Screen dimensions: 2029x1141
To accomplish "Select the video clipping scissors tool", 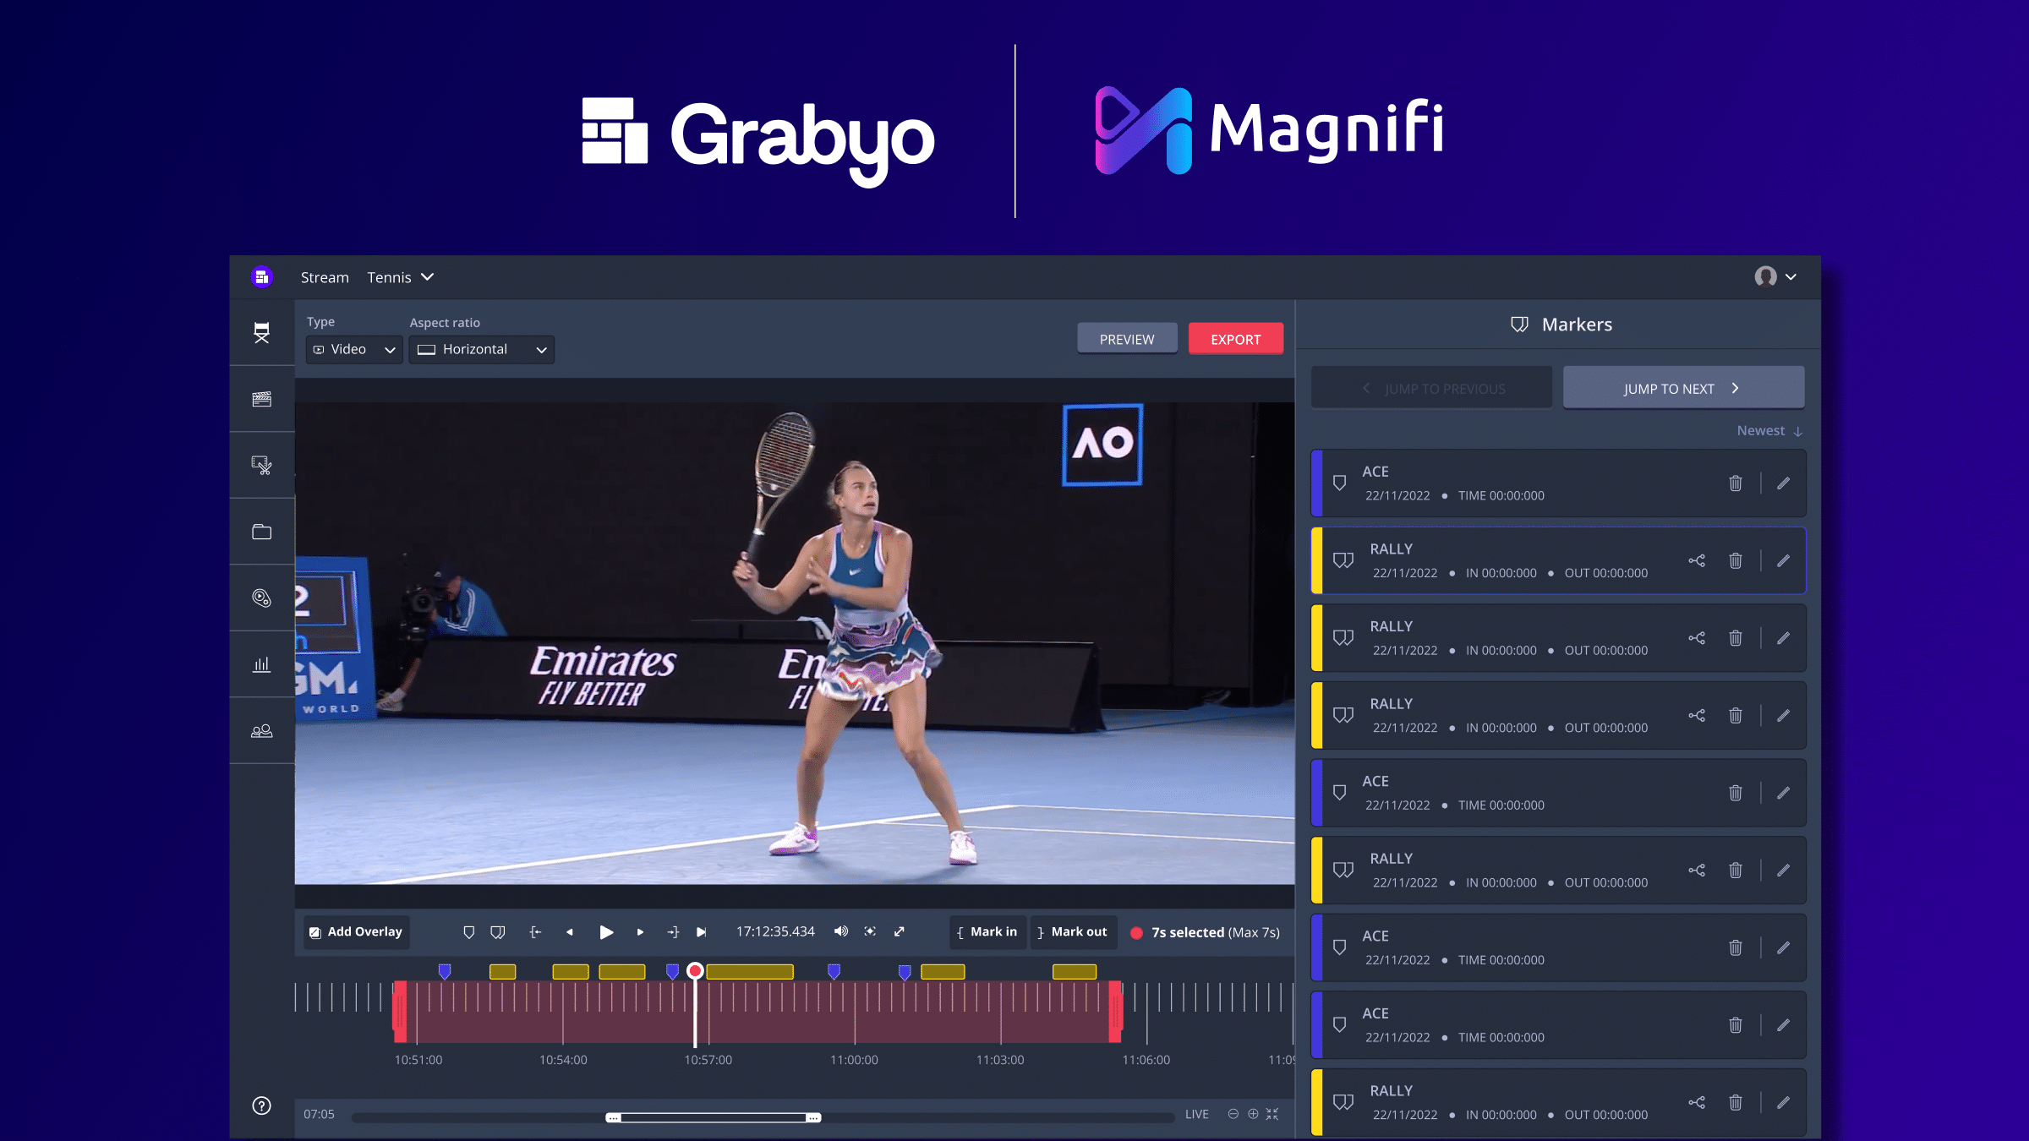I will pyautogui.click(x=262, y=466).
